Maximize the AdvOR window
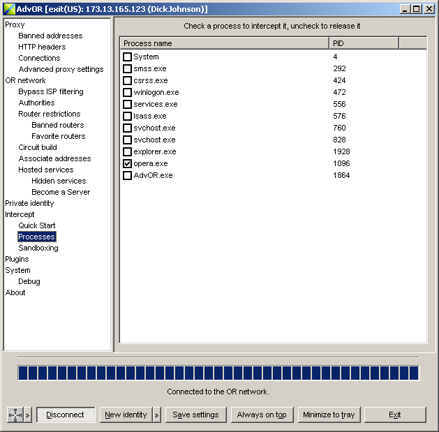439x432 pixels. click(417, 9)
